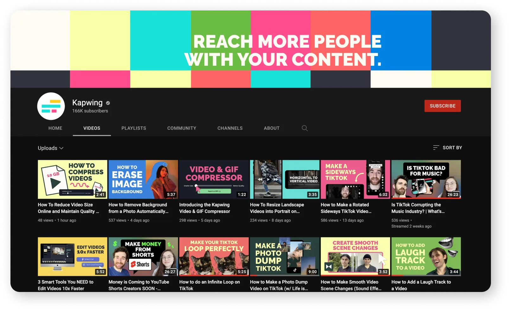Image resolution: width=509 pixels, height=310 pixels.
Task: Click the '537 views • 4 days ago' text
Action: tap(129, 220)
